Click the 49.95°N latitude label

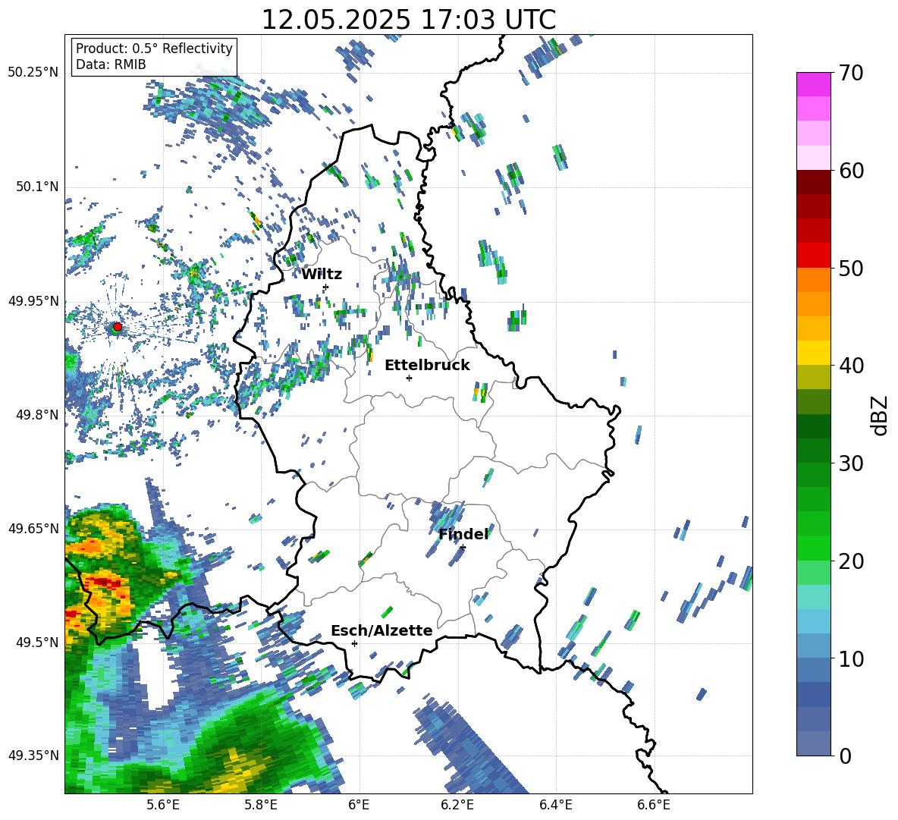33,301
